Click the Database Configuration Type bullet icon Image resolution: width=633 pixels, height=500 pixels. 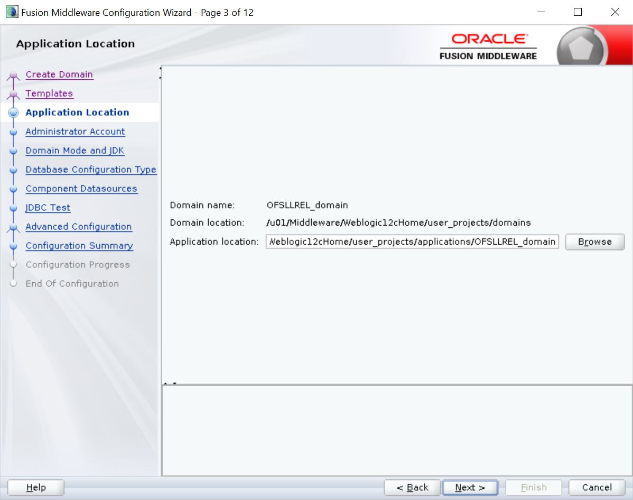pos(13,170)
